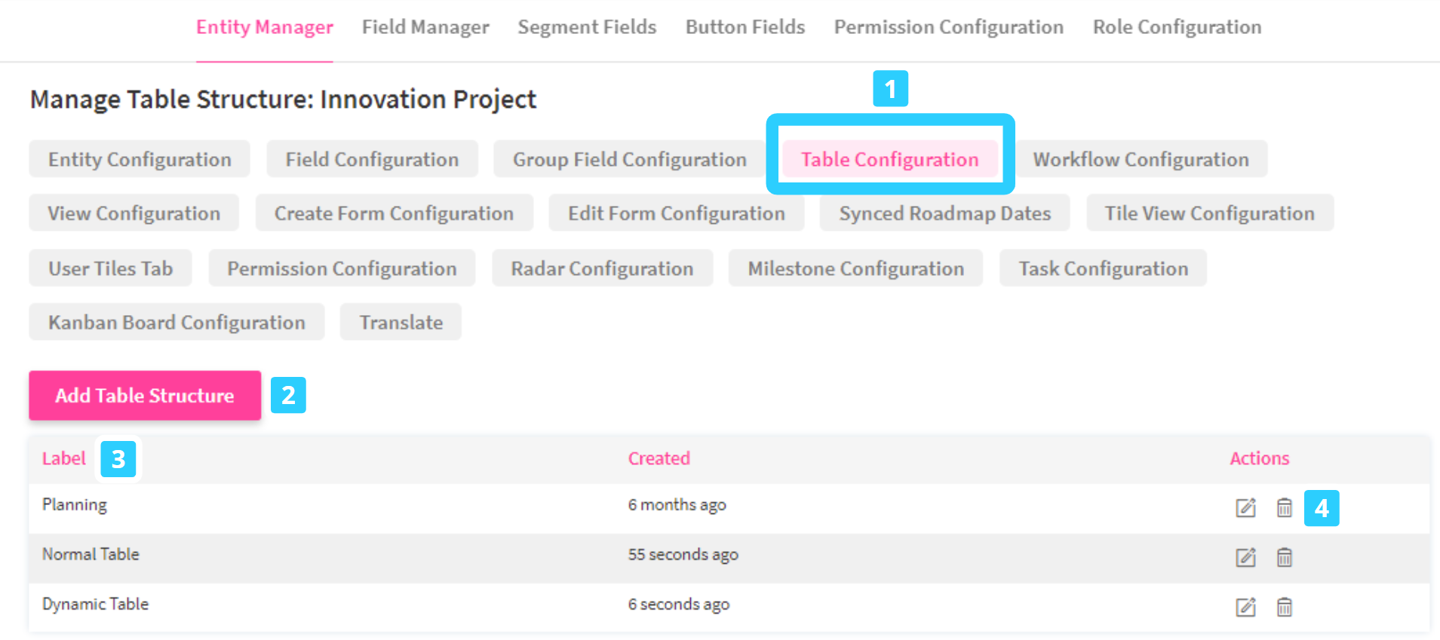
Task: Click the Translate button
Action: pos(401,323)
